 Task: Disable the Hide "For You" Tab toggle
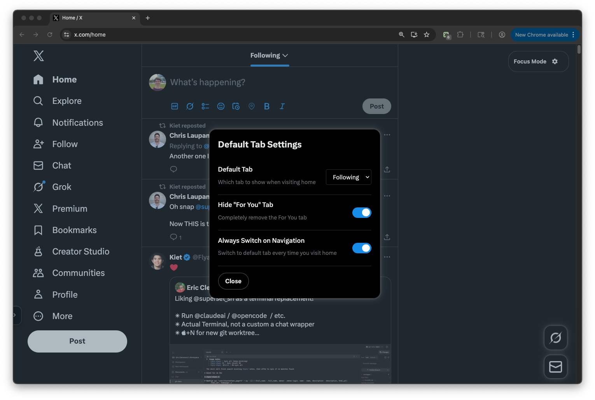click(x=362, y=212)
